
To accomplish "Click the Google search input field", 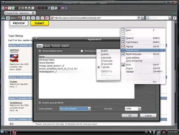I will tap(159, 18).
